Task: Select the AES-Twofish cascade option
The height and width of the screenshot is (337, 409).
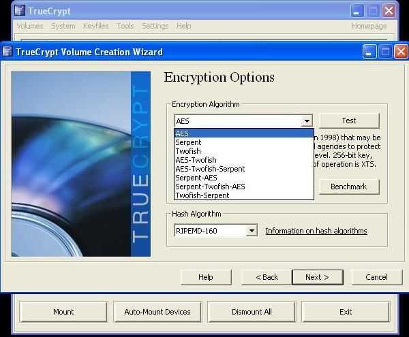Action: [x=243, y=160]
